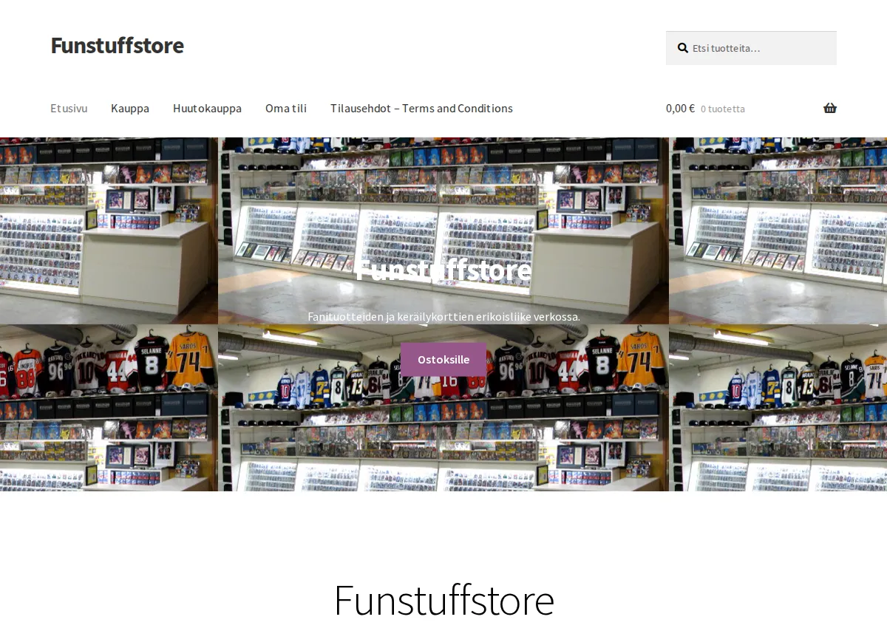Click the Funstuffstore hero banner heading

click(x=443, y=270)
